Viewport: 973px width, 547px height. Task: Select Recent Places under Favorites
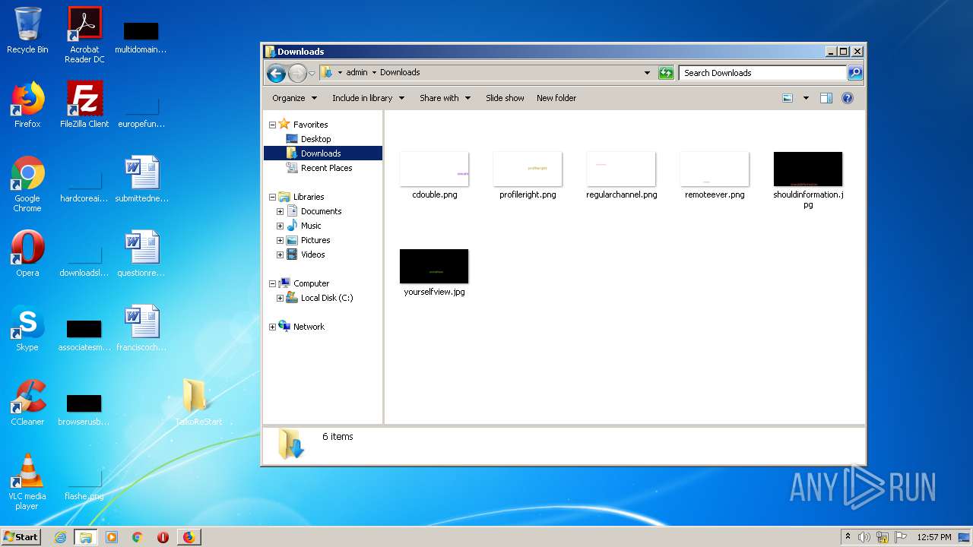326,168
